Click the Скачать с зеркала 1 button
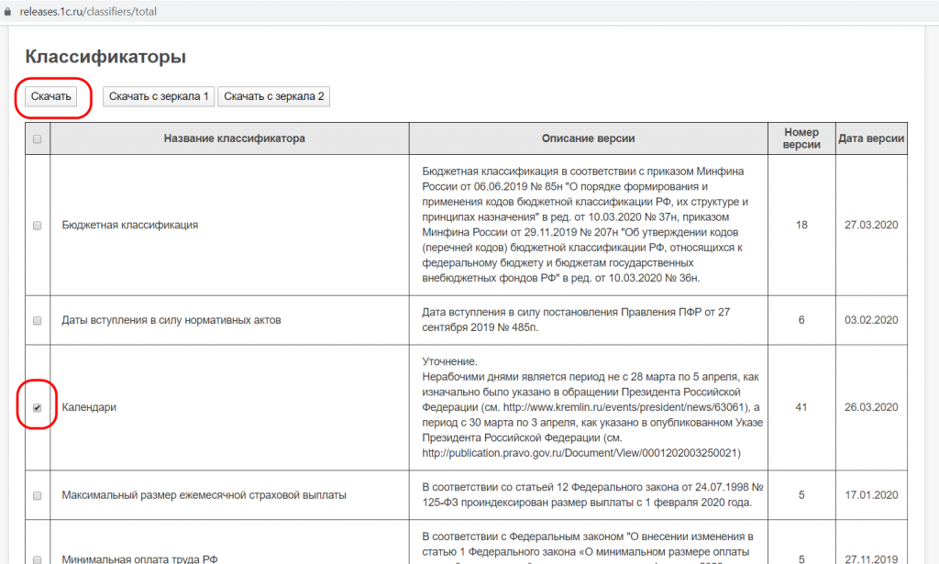939x564 pixels. pos(158,96)
